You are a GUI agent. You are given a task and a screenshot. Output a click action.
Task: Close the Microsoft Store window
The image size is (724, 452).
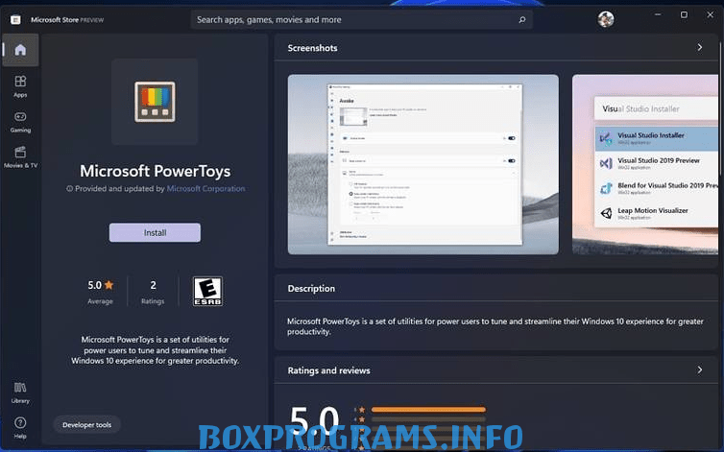(x=711, y=14)
